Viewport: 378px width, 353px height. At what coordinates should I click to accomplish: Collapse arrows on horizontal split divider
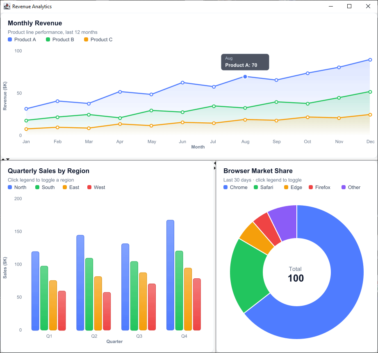5,159
